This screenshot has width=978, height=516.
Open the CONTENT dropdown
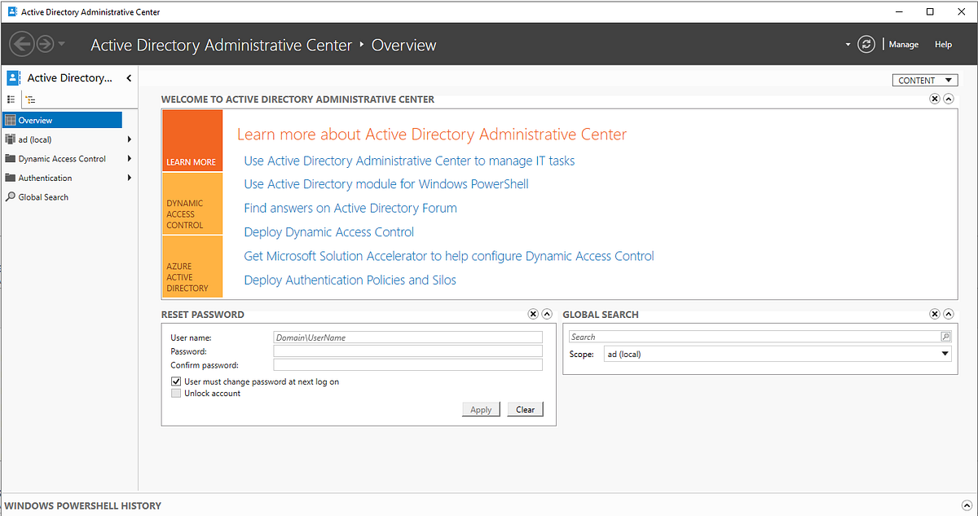(x=925, y=80)
